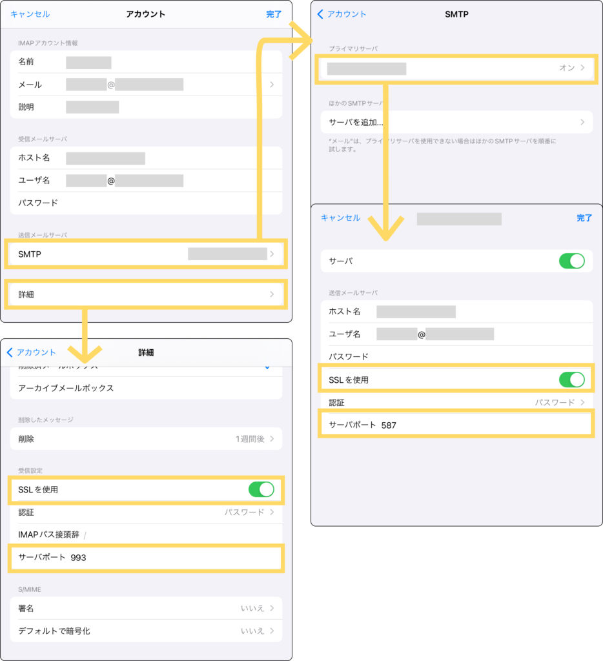The width and height of the screenshot is (603, 661).
Task: Open デフォルトで暗号化 setting
Action: [146, 631]
